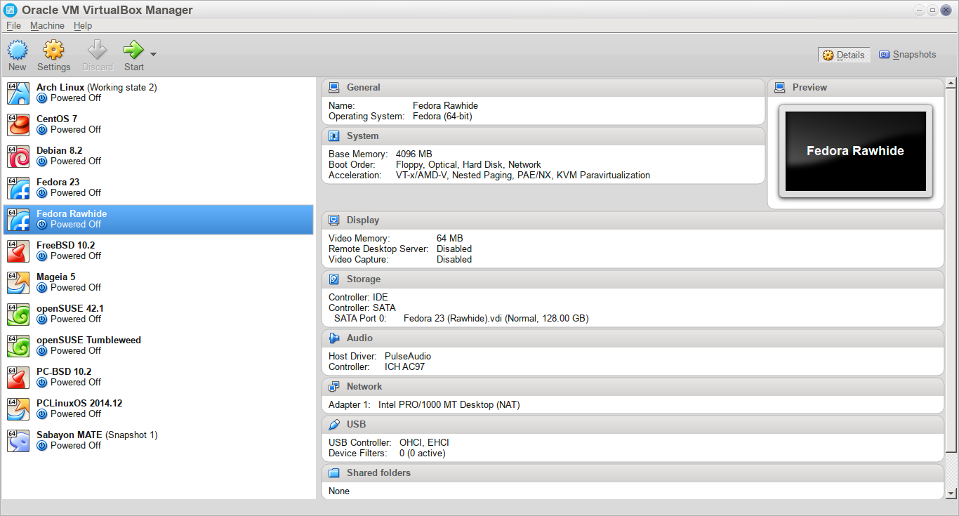Click the Storage section disk icon
Image resolution: width=959 pixels, height=516 pixels.
pyautogui.click(x=334, y=279)
